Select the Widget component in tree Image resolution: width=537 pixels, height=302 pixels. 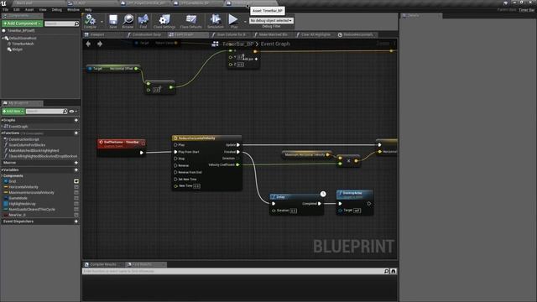tap(17, 49)
